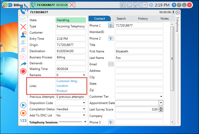Open the 123 dial pad icon
This screenshot has height=134, width=199.
point(23,121)
